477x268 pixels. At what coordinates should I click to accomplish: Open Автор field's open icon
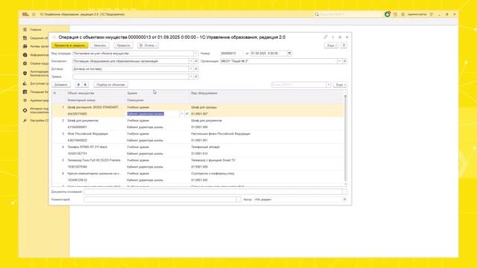(344, 200)
